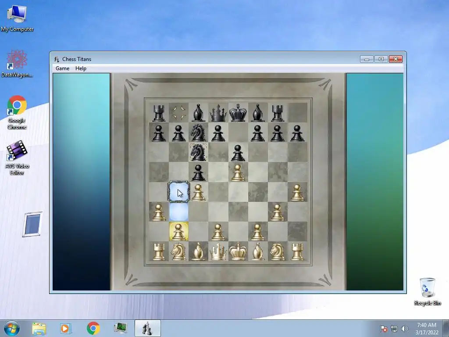This screenshot has width=449, height=337.
Task: Open the monitor app in taskbar
Action: tap(120, 328)
